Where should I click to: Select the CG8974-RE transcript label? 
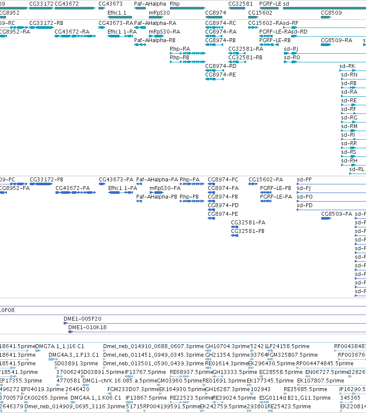pos(221,75)
